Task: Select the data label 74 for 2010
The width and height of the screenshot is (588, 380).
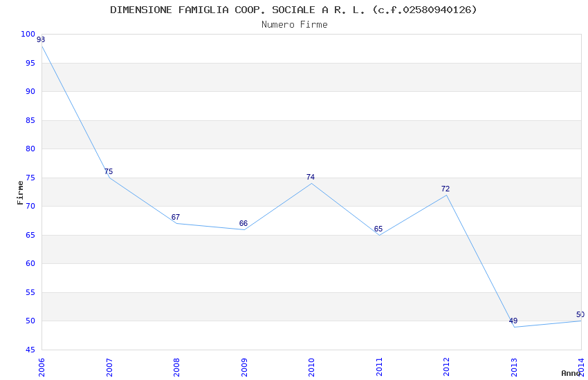Action: (x=311, y=177)
